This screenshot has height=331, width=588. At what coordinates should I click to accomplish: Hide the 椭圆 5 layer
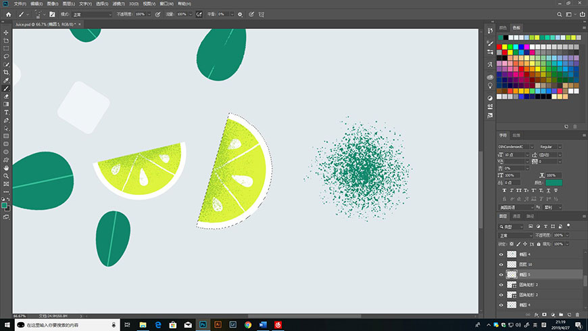click(501, 275)
